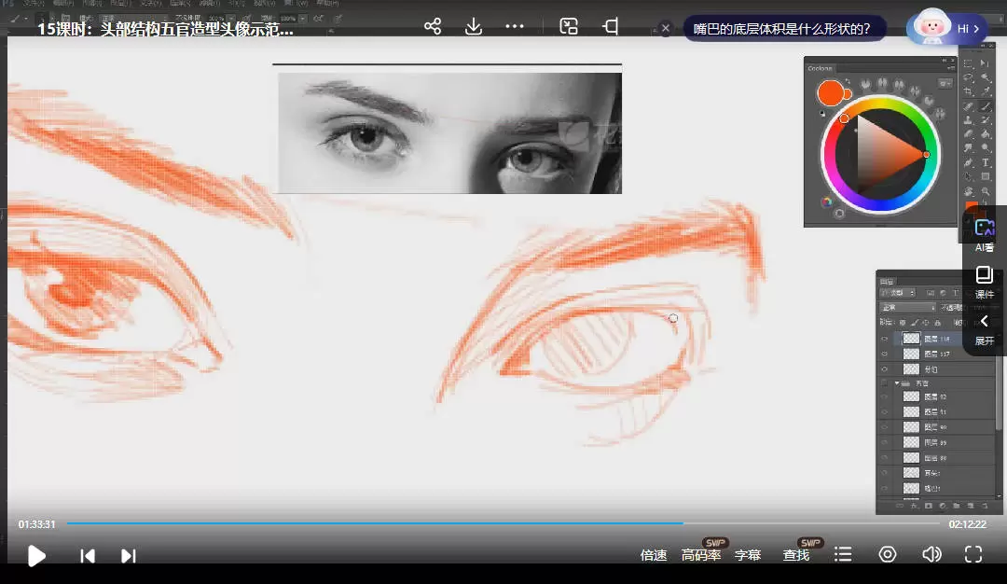Select the Paint Bucket tool
The width and height of the screenshot is (1007, 584).
[x=986, y=135]
